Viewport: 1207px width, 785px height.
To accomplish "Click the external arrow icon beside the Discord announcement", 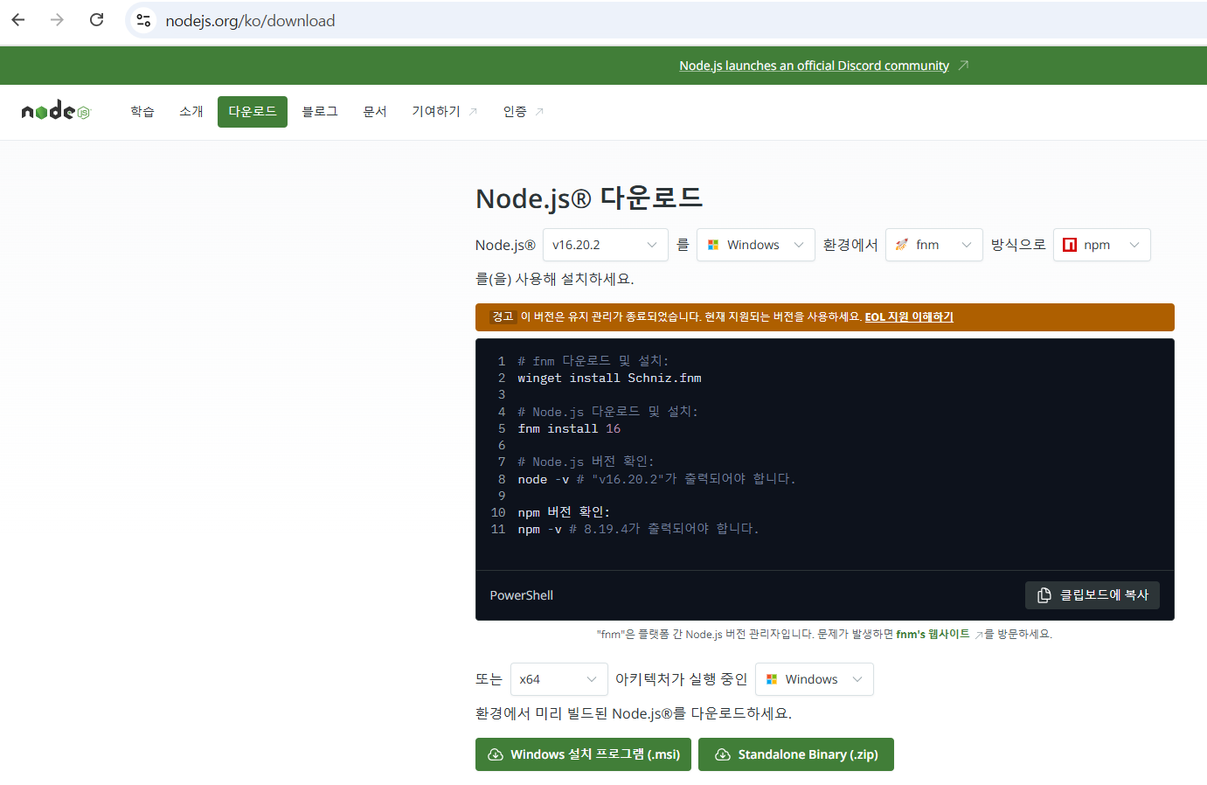I will click(963, 65).
